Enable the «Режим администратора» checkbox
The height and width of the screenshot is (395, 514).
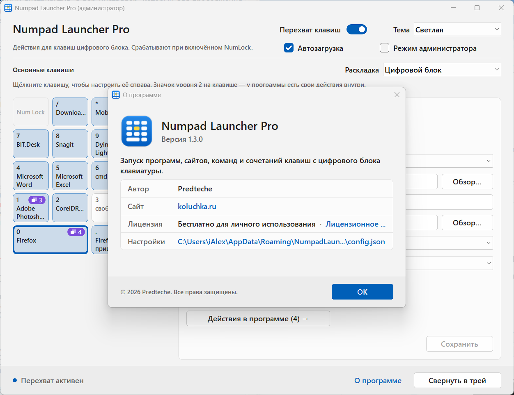pyautogui.click(x=385, y=48)
